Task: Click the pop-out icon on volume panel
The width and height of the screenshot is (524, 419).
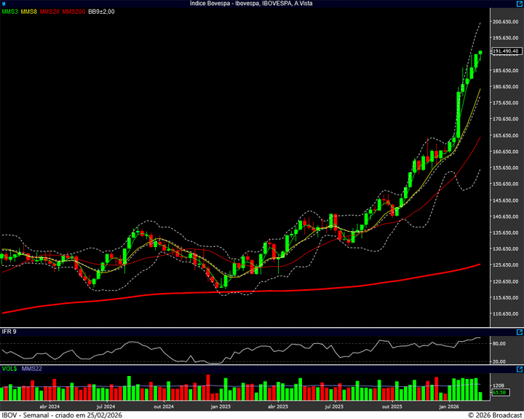Action: [519, 369]
